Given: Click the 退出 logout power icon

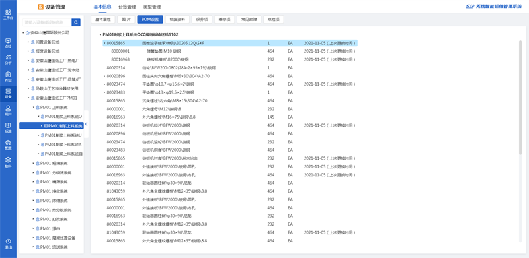Looking at the screenshot, I should tap(8, 243).
